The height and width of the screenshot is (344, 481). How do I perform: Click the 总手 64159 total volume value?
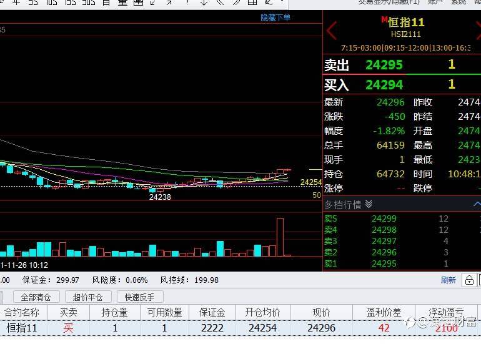pos(390,145)
